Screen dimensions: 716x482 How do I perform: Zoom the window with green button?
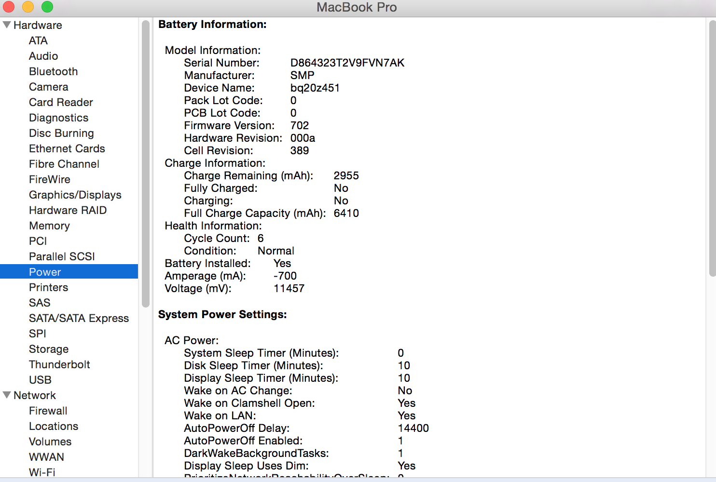click(47, 7)
